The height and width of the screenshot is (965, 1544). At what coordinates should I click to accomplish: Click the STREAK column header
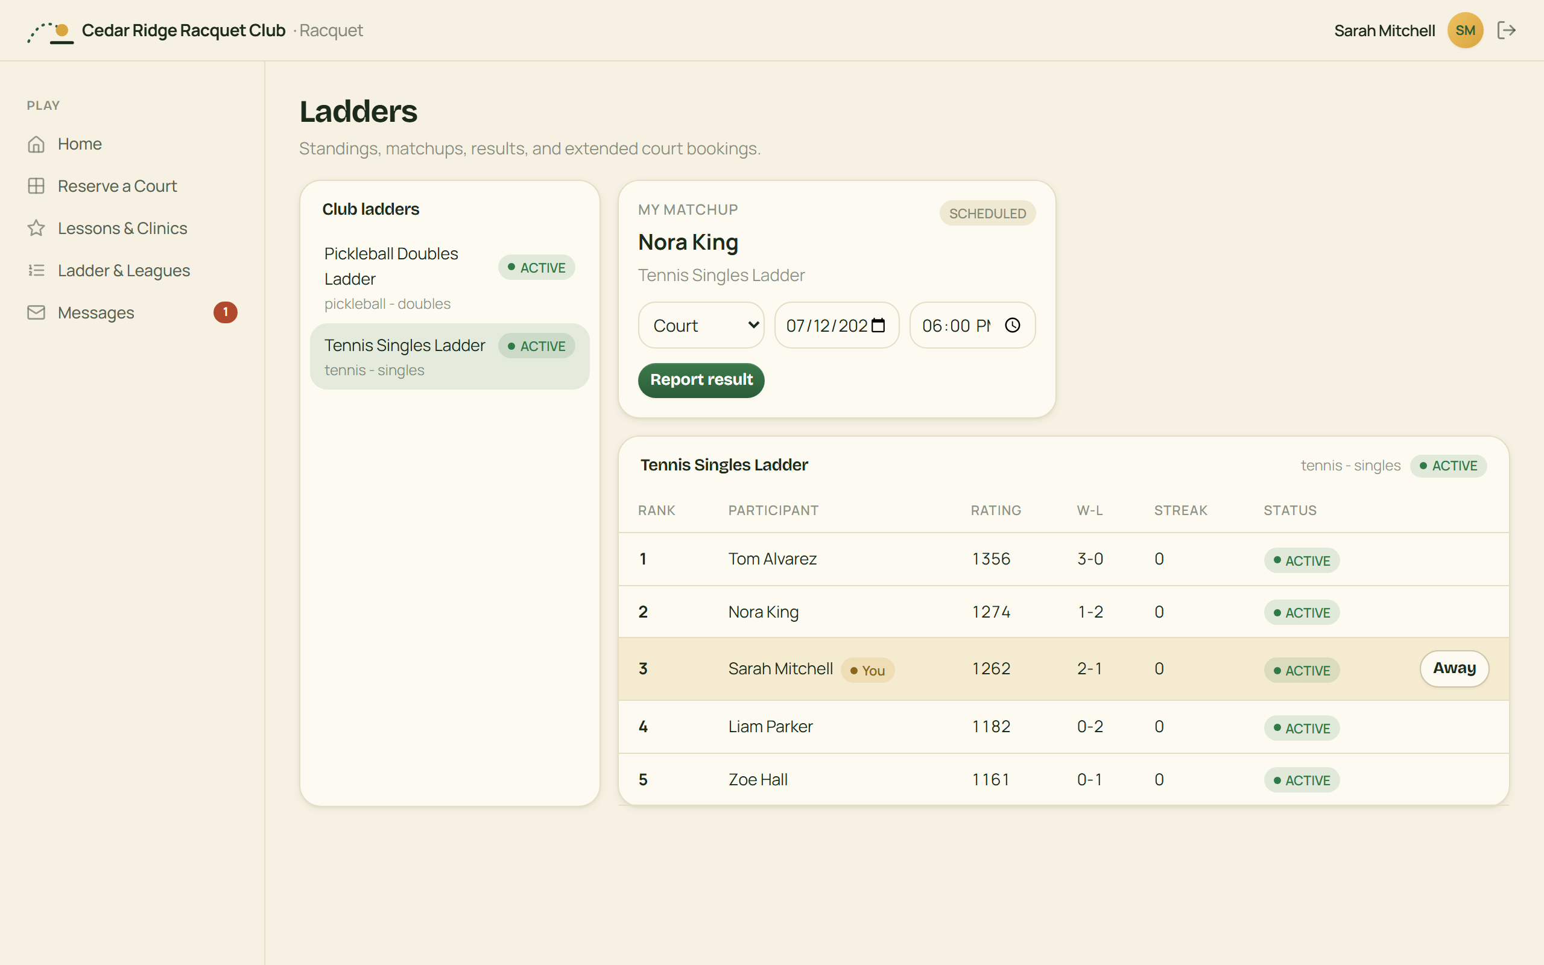click(1180, 510)
